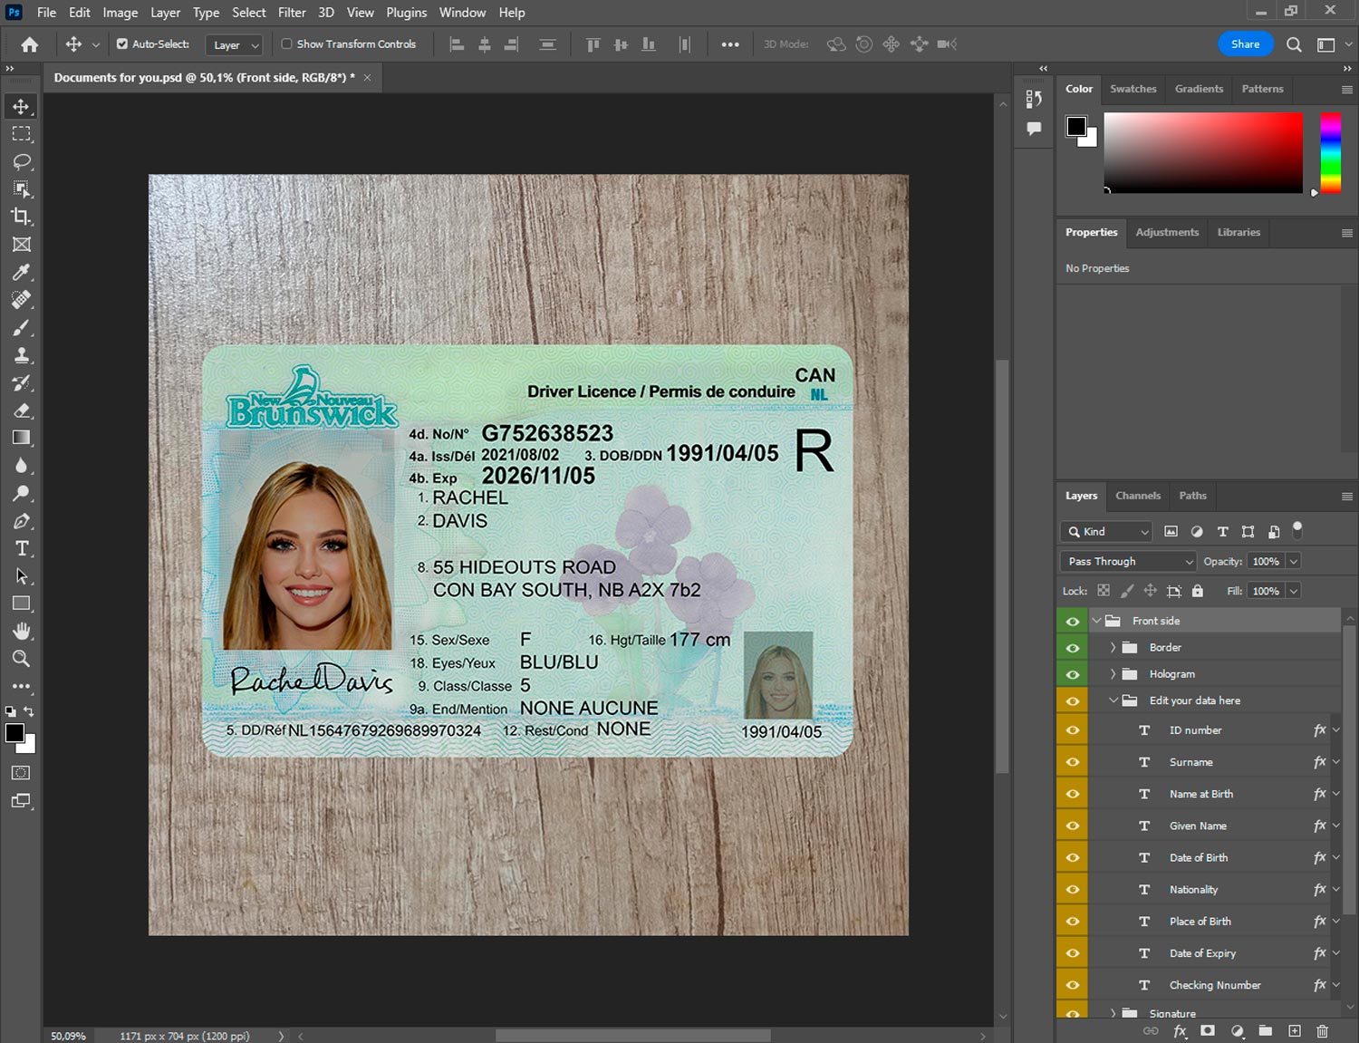This screenshot has width=1359, height=1043.
Task: Open the Swatches panel tab
Action: [1132, 89]
